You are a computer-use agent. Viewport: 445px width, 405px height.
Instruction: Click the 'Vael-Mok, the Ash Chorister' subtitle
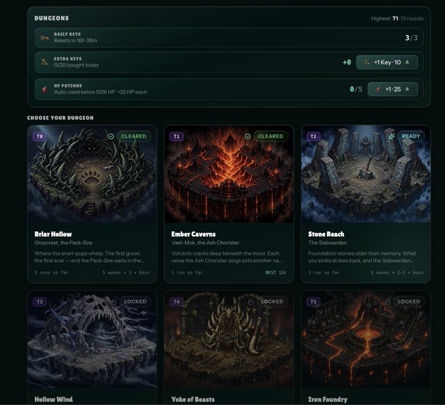click(x=205, y=243)
